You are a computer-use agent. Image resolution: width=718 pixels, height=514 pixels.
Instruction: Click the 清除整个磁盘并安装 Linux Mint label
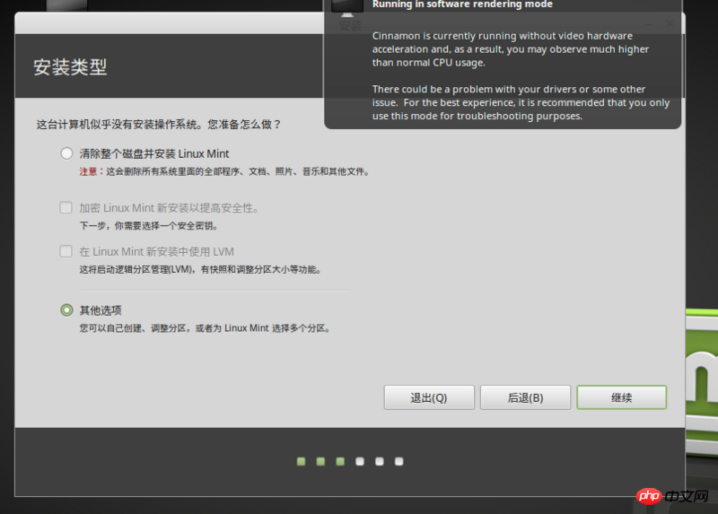(154, 153)
